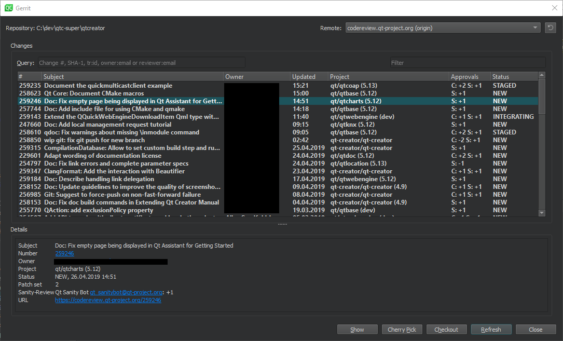Click the Status column header

tap(514, 77)
